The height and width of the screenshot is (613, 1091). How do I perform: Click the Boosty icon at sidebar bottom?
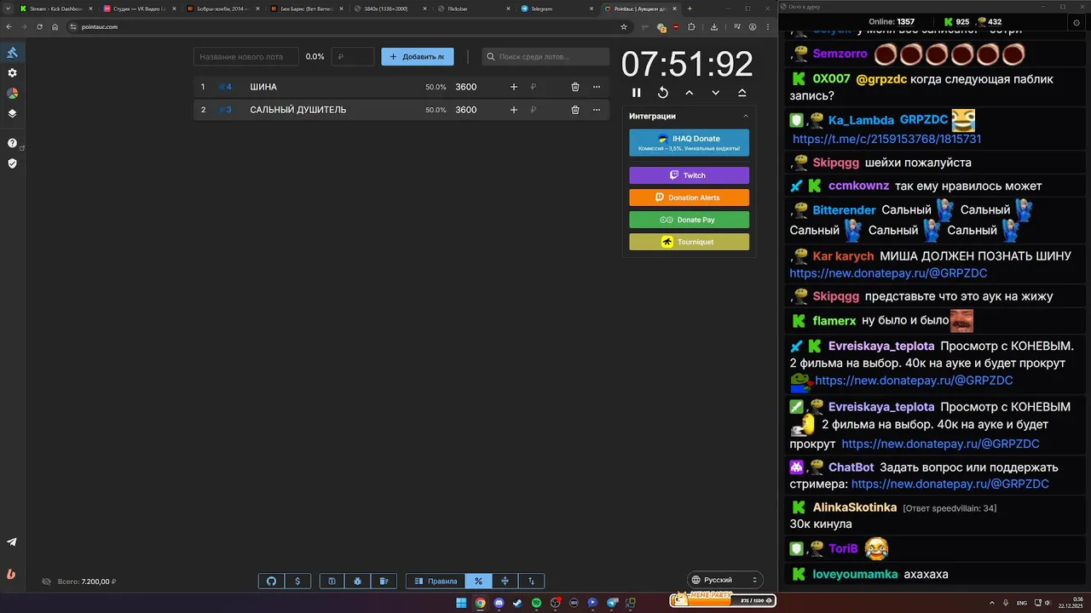point(12,574)
